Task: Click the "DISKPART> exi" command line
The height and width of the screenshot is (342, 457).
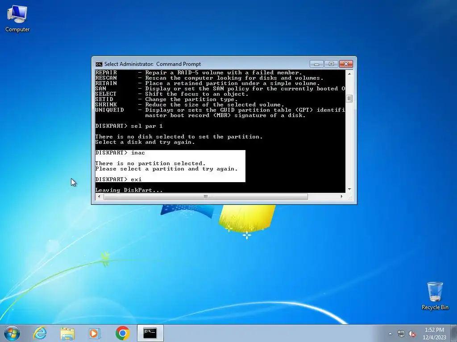Action: [118, 179]
